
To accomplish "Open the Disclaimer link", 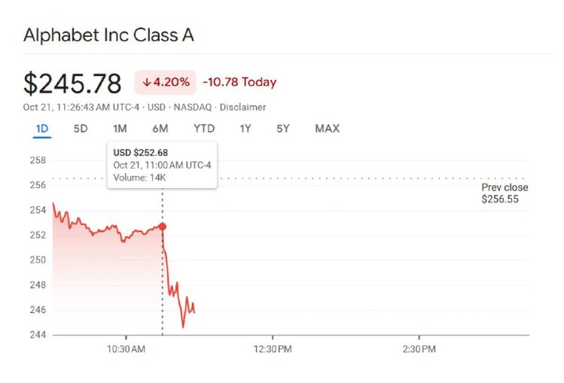I will point(242,107).
